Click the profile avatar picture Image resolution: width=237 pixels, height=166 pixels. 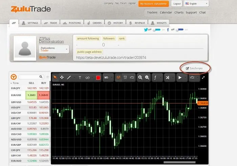tap(25, 48)
